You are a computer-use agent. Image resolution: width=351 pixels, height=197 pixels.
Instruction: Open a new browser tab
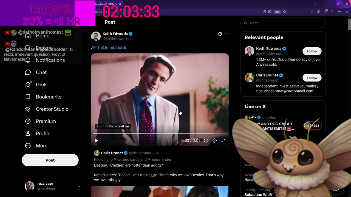127,4
